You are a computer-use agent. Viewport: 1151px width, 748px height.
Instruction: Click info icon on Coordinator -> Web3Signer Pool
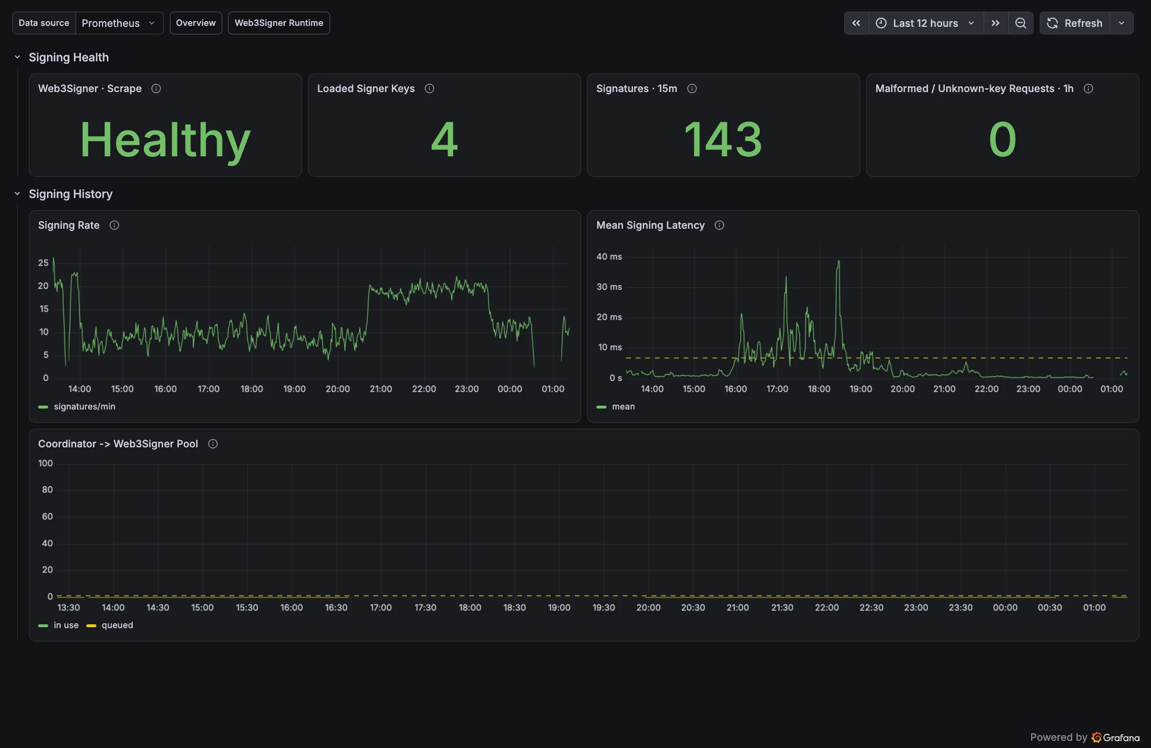[213, 444]
